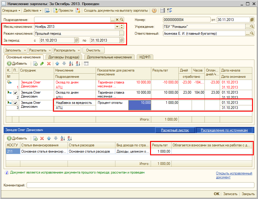Screen dimensions: 258x199
Task: Open the Операция menu
Action: (x=11, y=10)
